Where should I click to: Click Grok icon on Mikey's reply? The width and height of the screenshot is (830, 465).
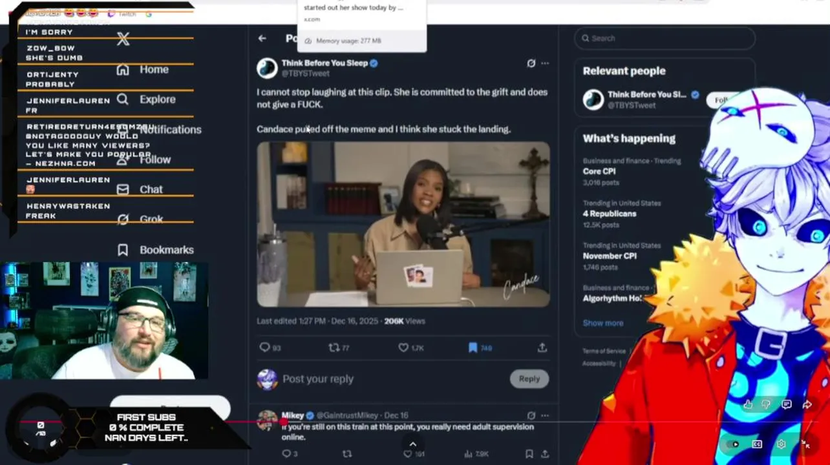tap(531, 415)
